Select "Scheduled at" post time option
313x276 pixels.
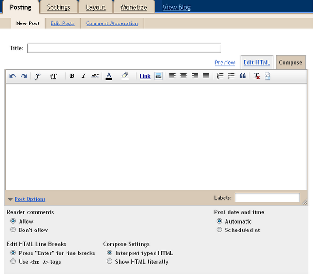coord(219,230)
